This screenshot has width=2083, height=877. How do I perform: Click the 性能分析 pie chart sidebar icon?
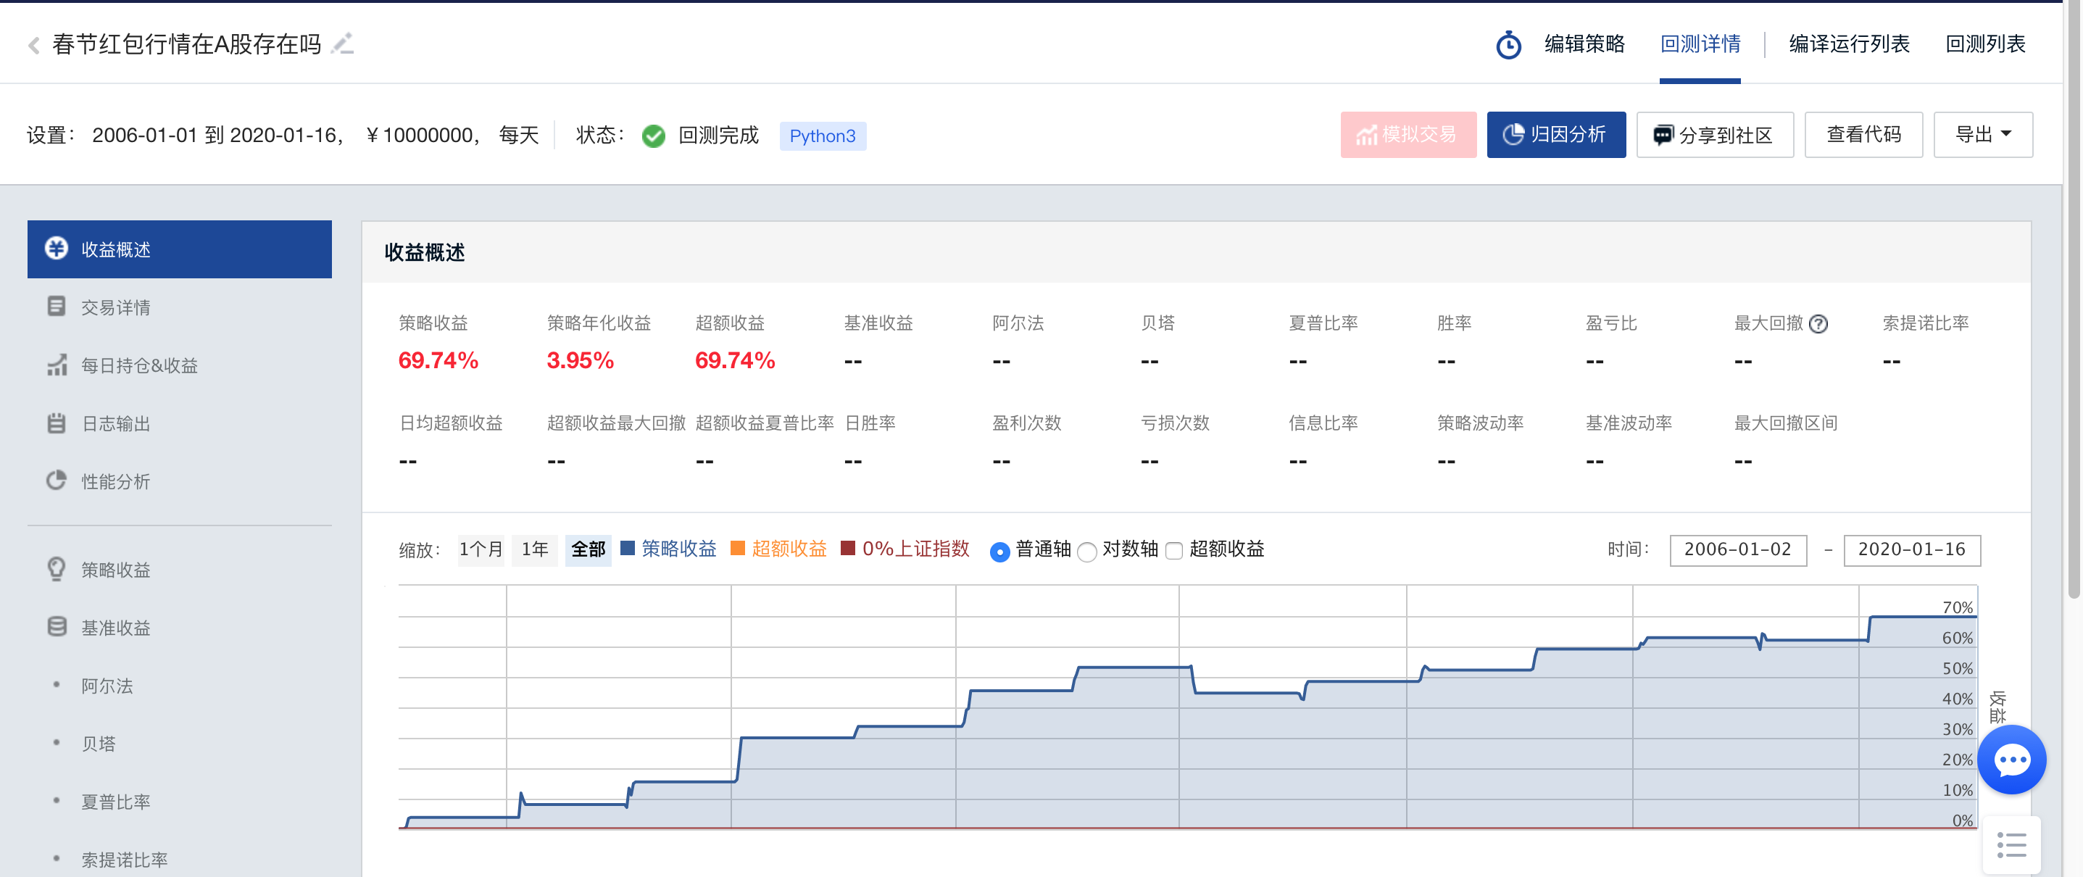point(56,480)
